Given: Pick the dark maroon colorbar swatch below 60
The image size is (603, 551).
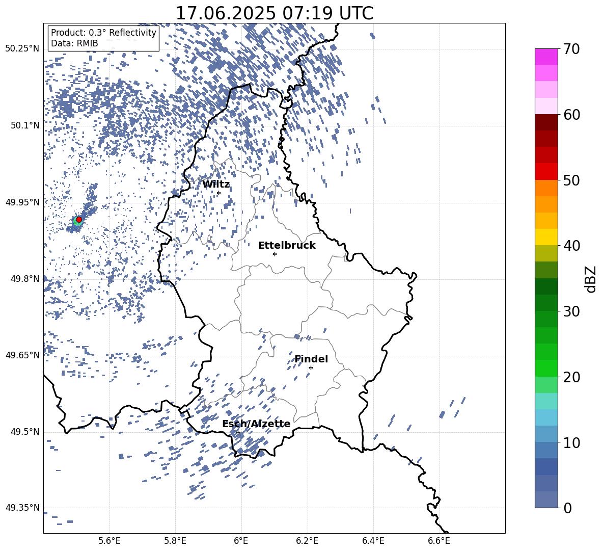Looking at the screenshot, I should (x=546, y=122).
